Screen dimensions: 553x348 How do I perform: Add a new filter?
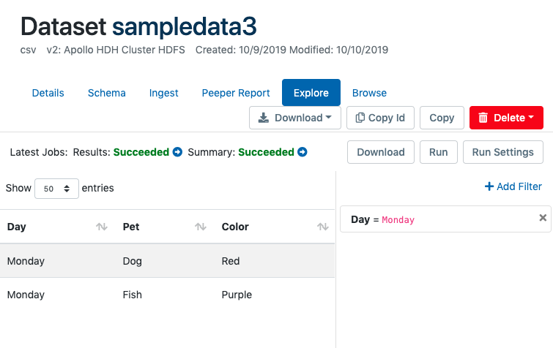[x=513, y=186]
